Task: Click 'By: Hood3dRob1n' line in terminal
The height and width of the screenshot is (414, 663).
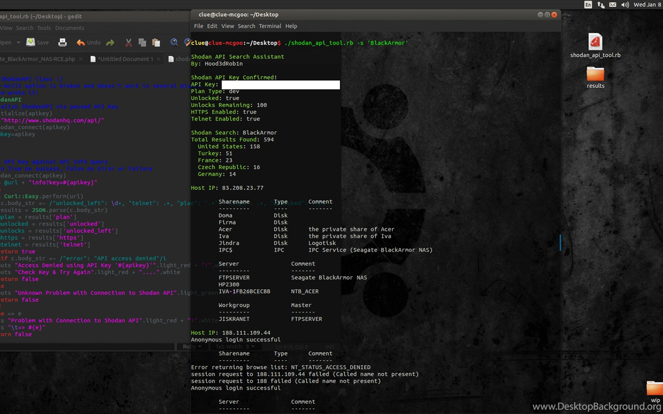Action: click(x=217, y=64)
